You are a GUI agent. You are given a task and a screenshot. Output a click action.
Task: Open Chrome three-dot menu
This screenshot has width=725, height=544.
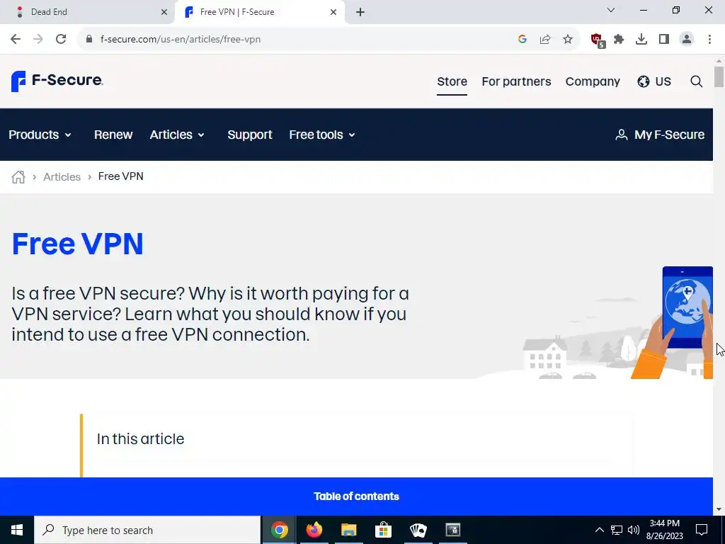coord(709,40)
